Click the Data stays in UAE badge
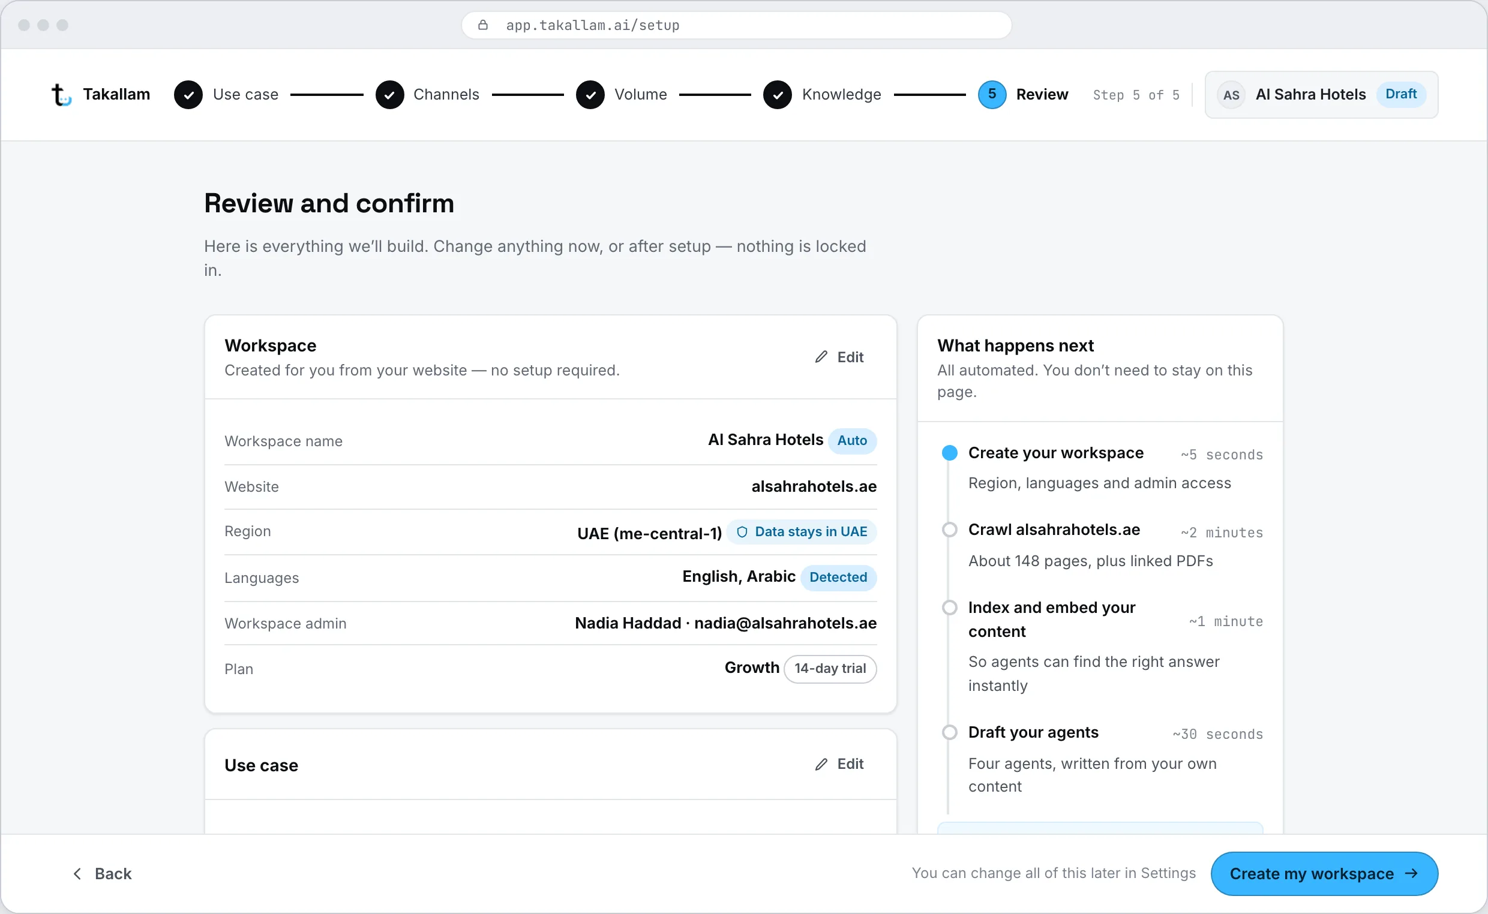This screenshot has width=1488, height=914. click(802, 532)
